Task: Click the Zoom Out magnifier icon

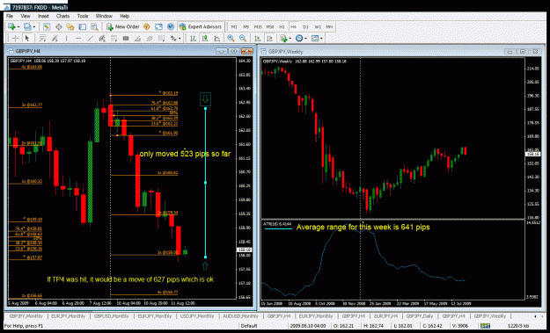Action: point(243,38)
